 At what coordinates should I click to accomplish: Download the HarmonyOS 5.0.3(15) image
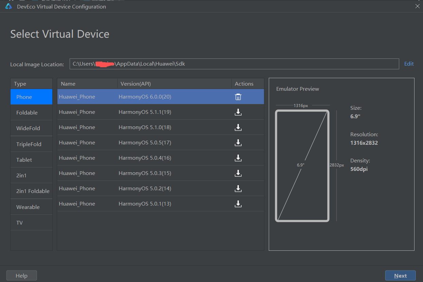(238, 173)
